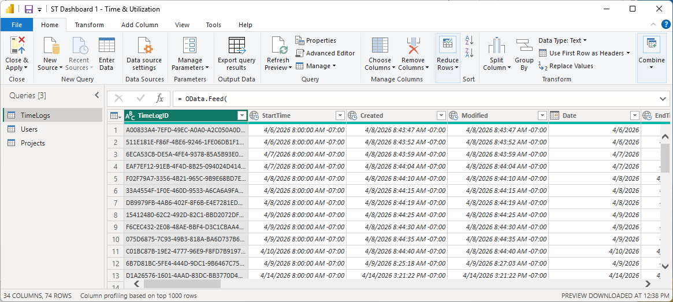
Task: Click column profiling status text
Action: pyautogui.click(x=138, y=296)
